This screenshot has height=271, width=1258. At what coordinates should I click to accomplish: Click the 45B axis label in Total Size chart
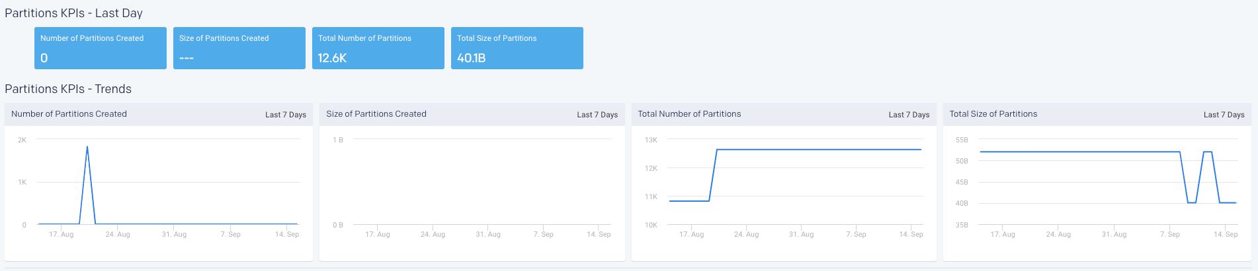[962, 182]
